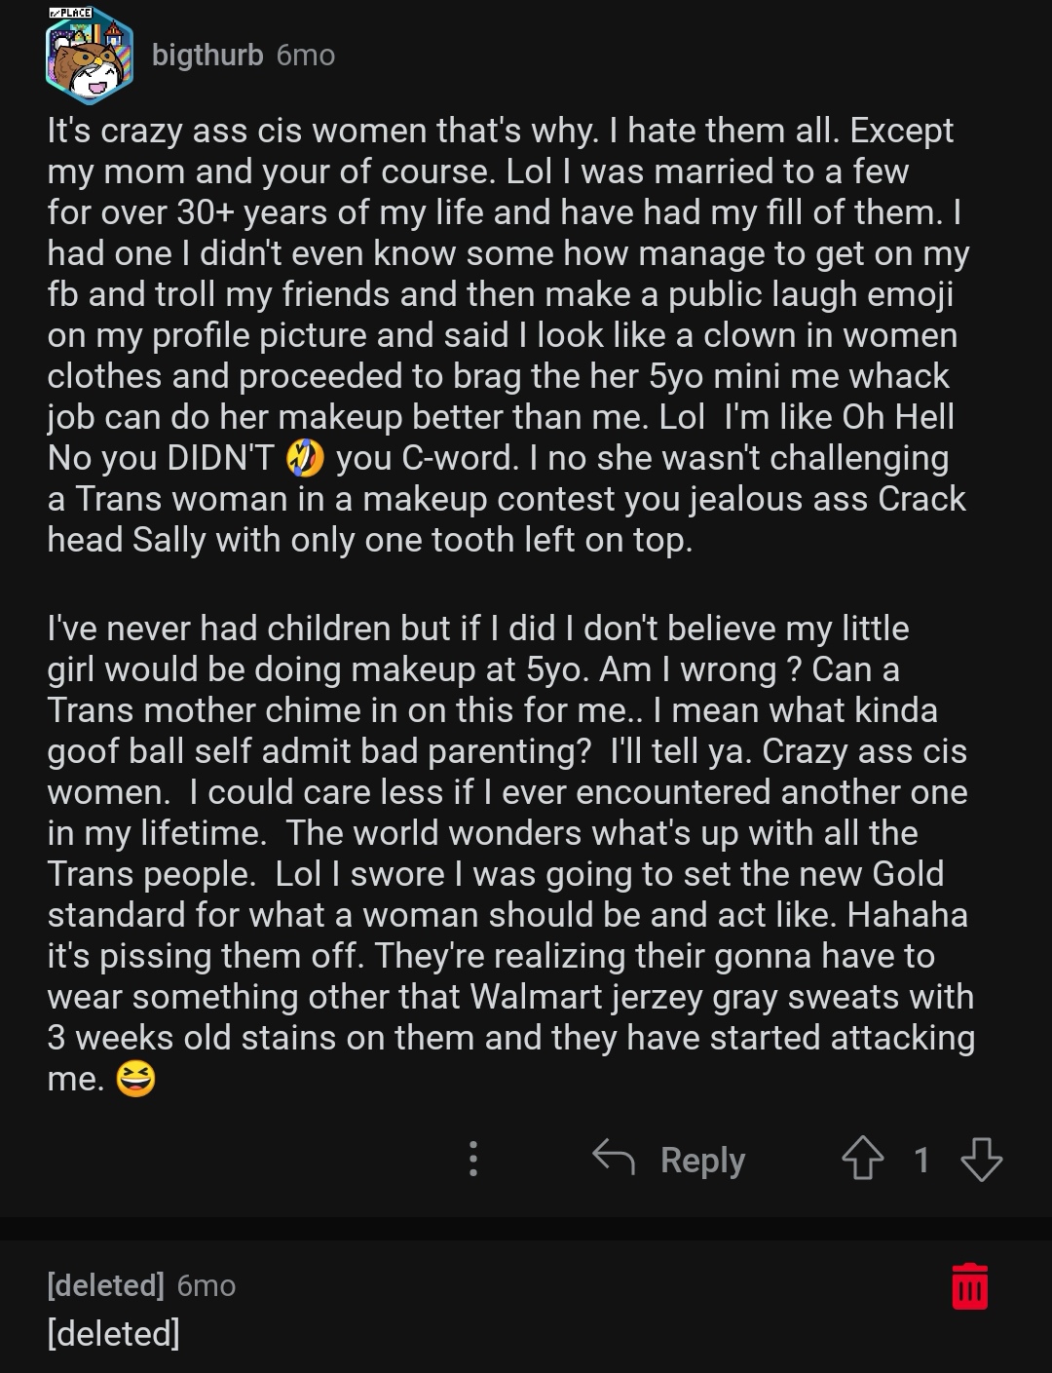Collapse the [deleted] comment body text
The image size is (1052, 1373).
click(113, 1333)
